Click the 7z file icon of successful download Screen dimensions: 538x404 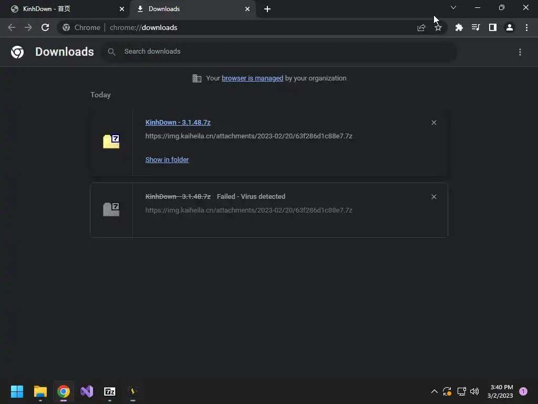point(111,142)
